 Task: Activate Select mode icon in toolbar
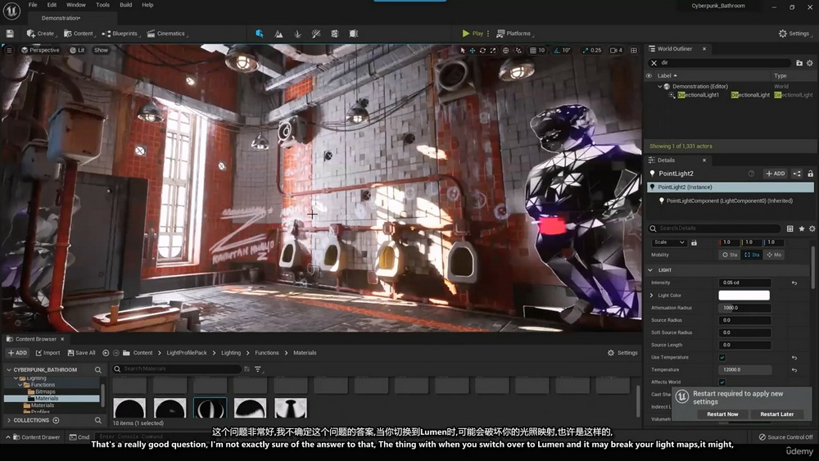coord(260,34)
